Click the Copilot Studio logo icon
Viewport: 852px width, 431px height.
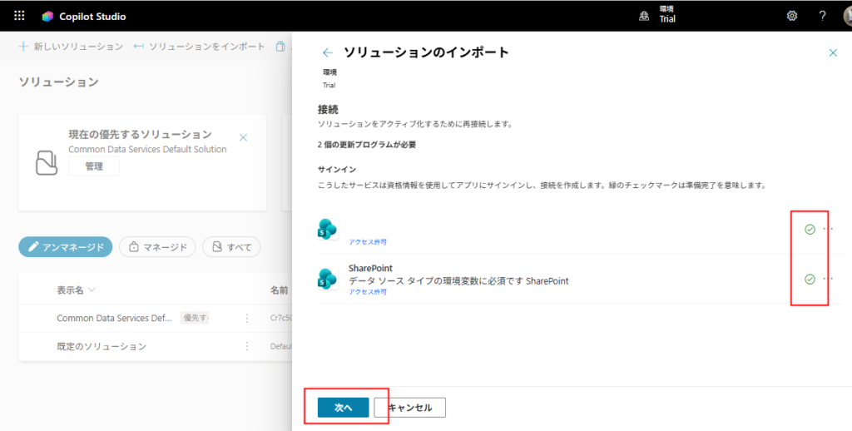[x=47, y=16]
